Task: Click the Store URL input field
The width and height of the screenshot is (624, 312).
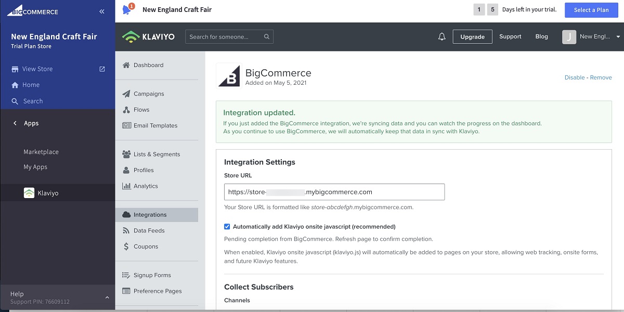Action: (x=334, y=192)
